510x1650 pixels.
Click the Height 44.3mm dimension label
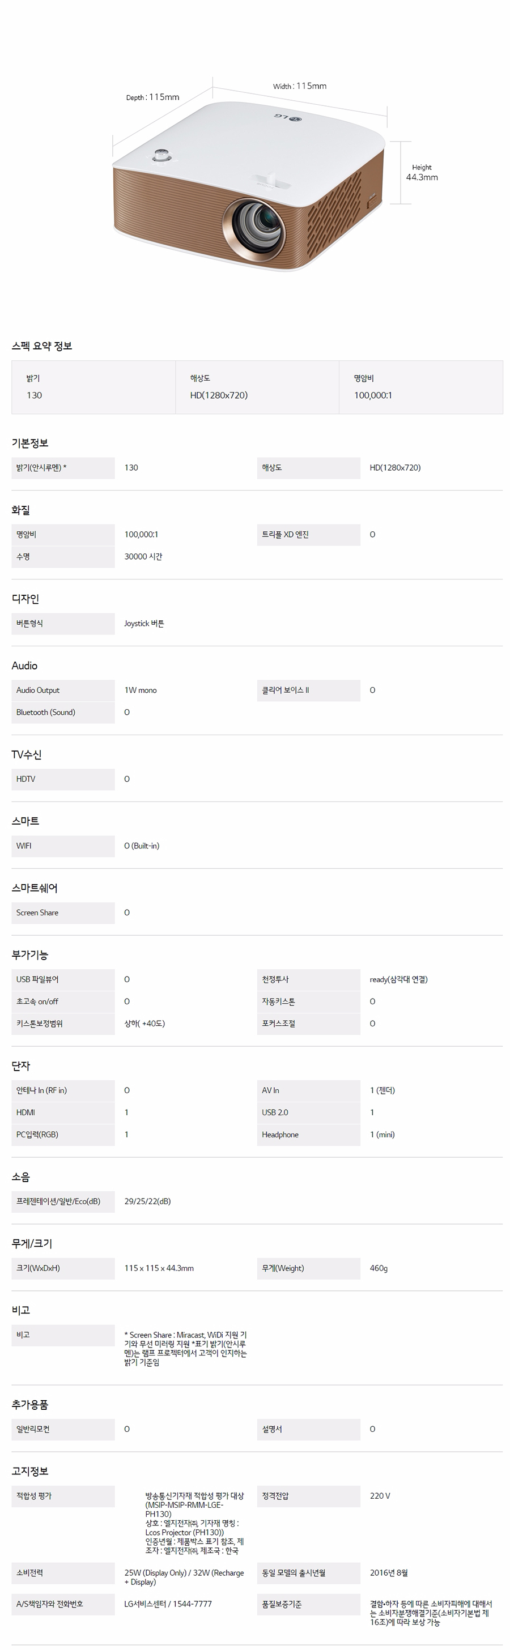pos(422,172)
